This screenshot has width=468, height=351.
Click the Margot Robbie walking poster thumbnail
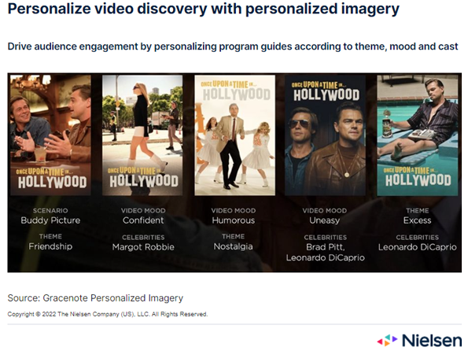[x=142, y=135]
